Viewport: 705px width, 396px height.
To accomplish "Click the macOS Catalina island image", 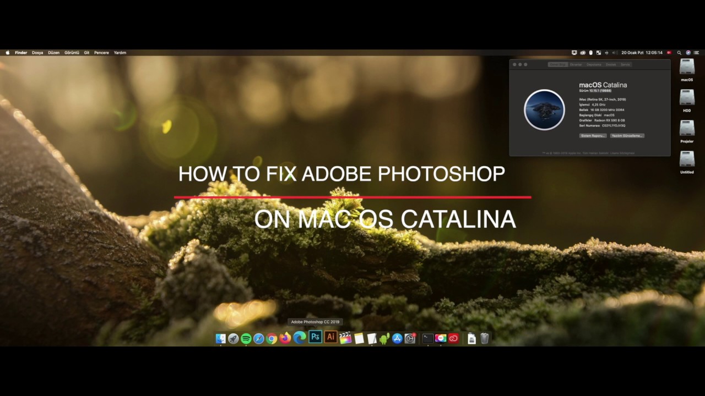I will [544, 109].
